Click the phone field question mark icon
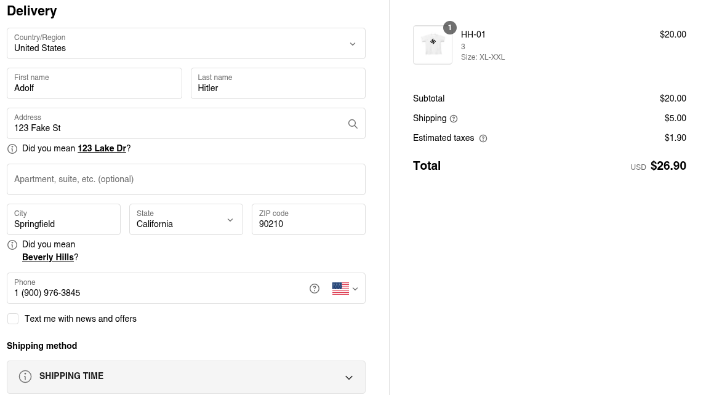This screenshot has width=714, height=395. coord(315,289)
